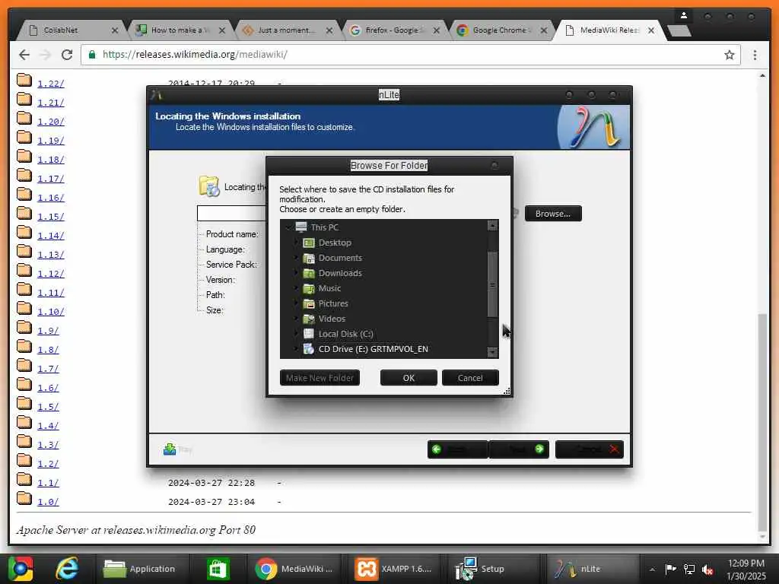Expand the Videos tree node
The image size is (779, 584).
pos(296,319)
